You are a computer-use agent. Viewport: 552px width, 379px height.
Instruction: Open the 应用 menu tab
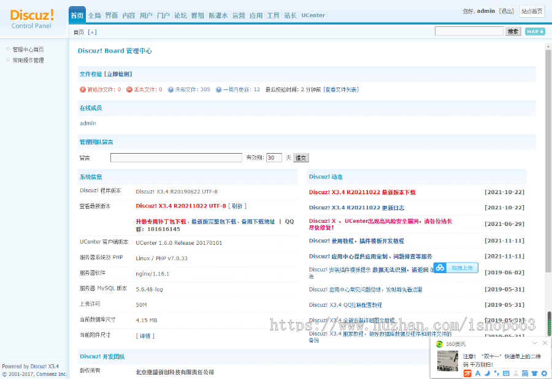tap(256, 15)
